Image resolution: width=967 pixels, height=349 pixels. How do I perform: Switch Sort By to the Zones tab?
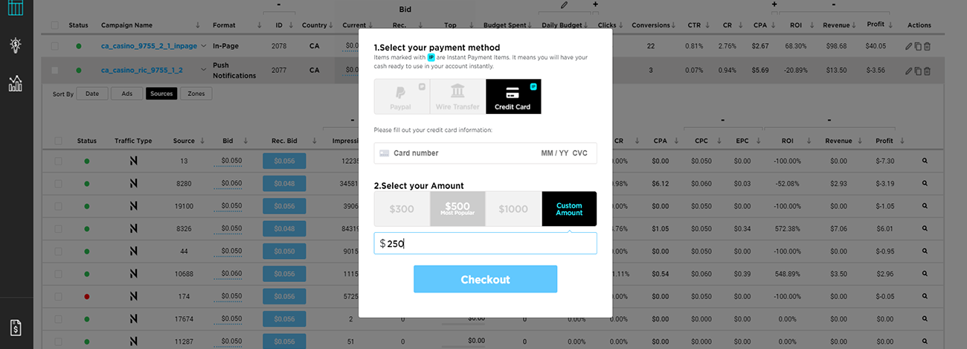click(x=196, y=94)
